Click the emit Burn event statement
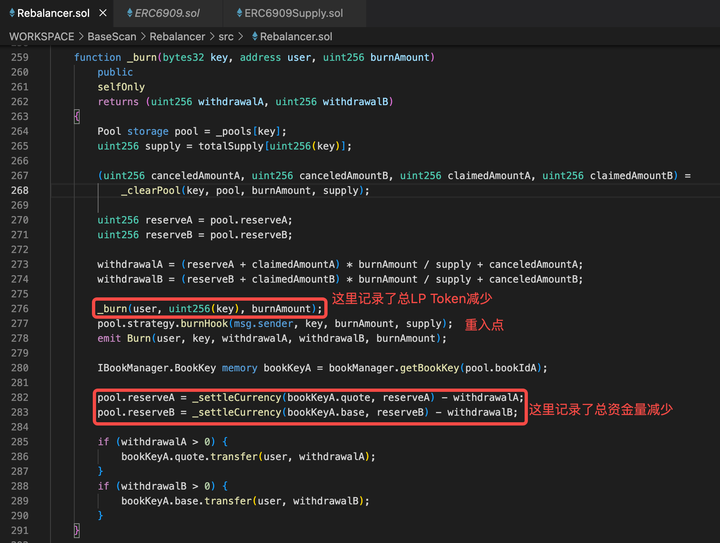This screenshot has height=543, width=720. (272, 338)
